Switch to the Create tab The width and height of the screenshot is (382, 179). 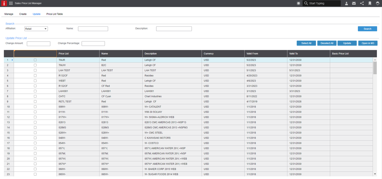tap(23, 14)
